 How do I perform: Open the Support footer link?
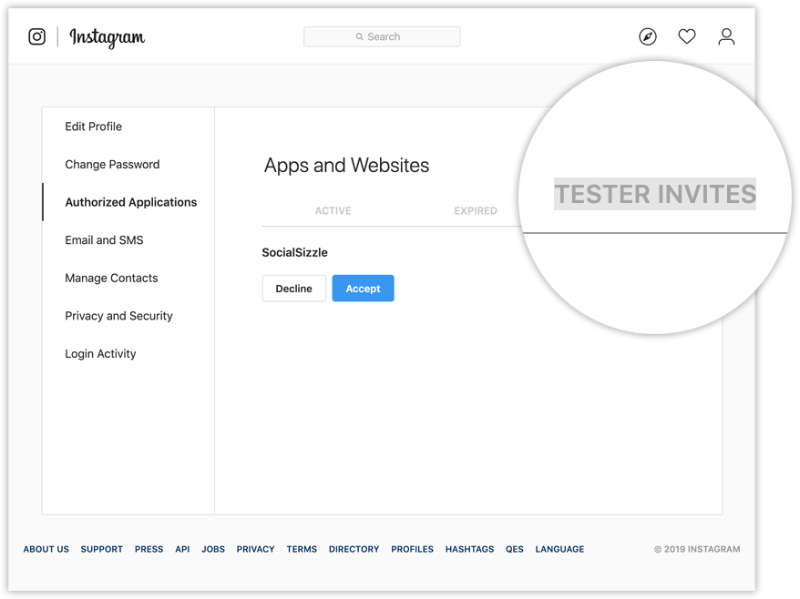point(101,549)
